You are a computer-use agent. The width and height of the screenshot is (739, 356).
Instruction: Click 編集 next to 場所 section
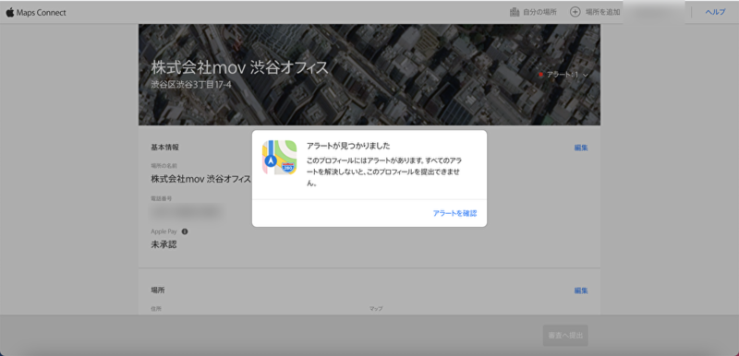581,291
